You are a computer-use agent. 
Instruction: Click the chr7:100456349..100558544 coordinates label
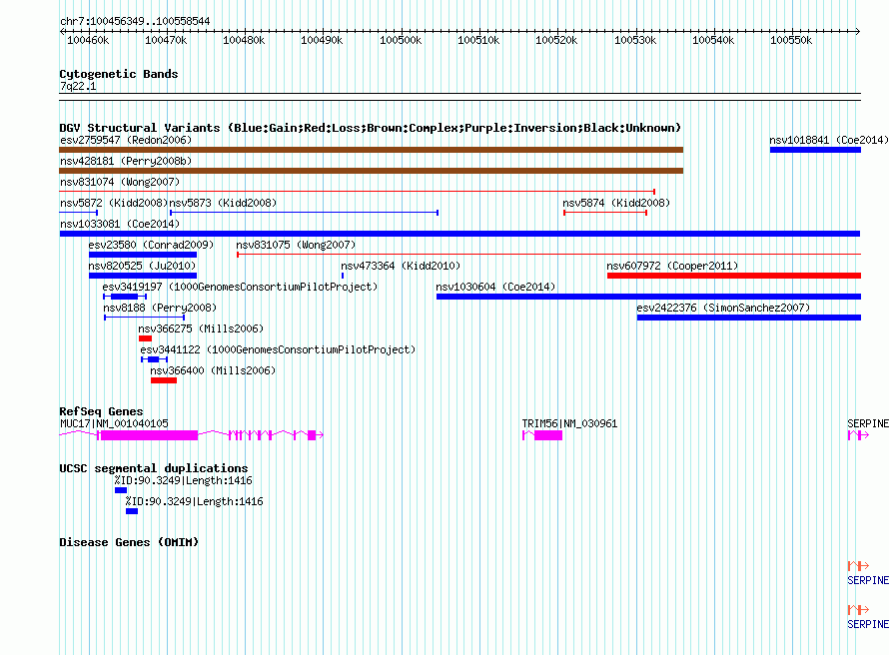(135, 21)
